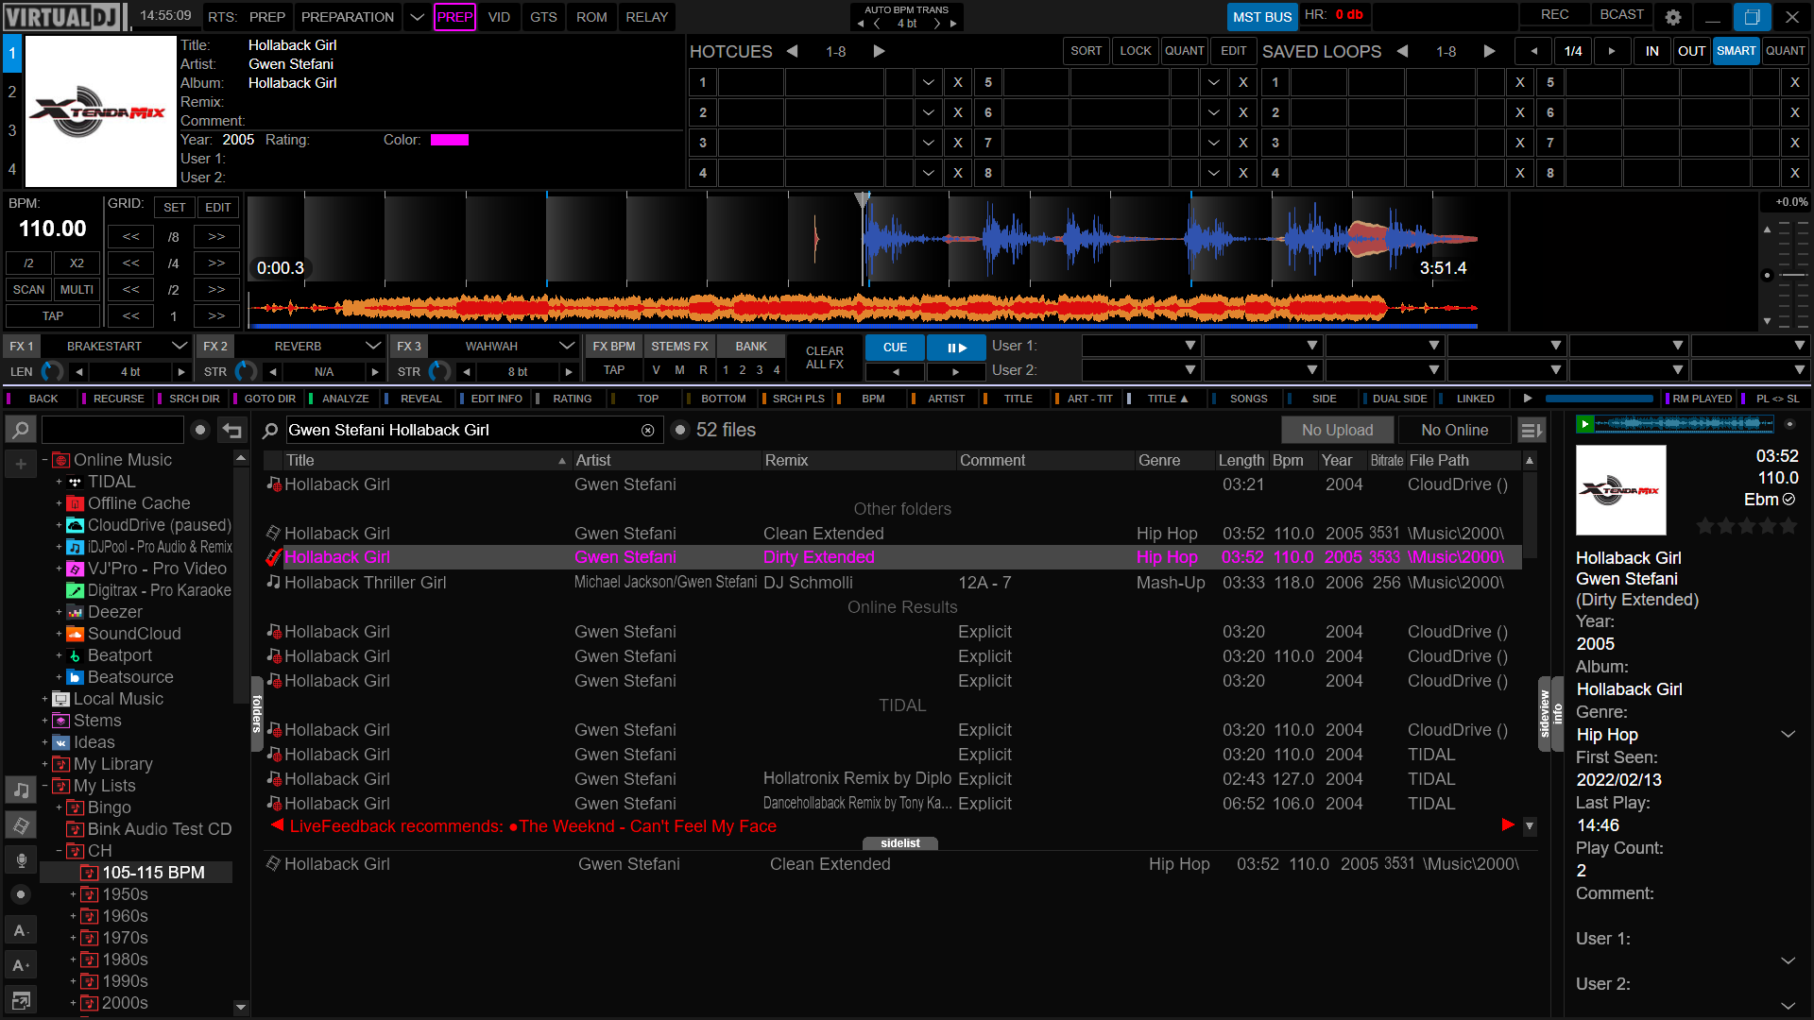The height and width of the screenshot is (1020, 1814).
Task: Open the BRAKESTART effect dropdown
Action: click(179, 347)
